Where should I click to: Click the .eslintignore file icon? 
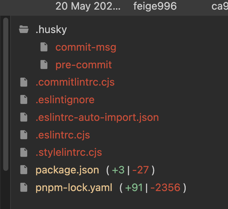pos(24,100)
